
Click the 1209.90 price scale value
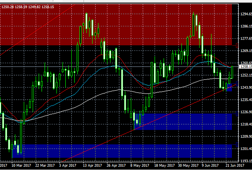246,137
